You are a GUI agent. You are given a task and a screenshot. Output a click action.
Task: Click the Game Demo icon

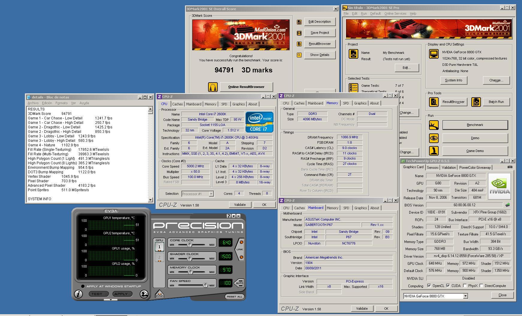[x=434, y=151]
